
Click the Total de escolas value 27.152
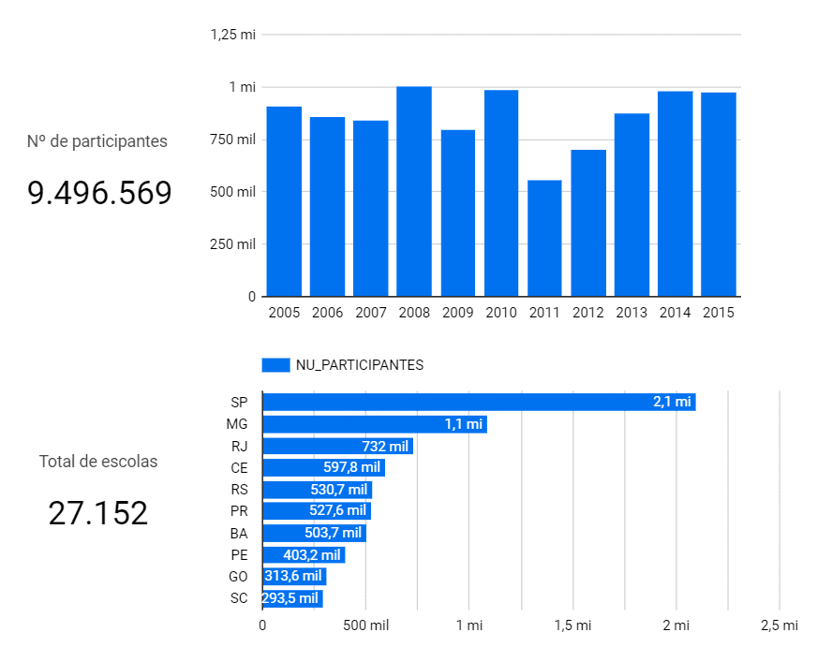click(97, 512)
